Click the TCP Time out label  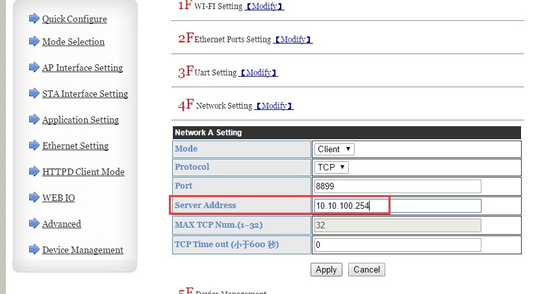click(227, 245)
